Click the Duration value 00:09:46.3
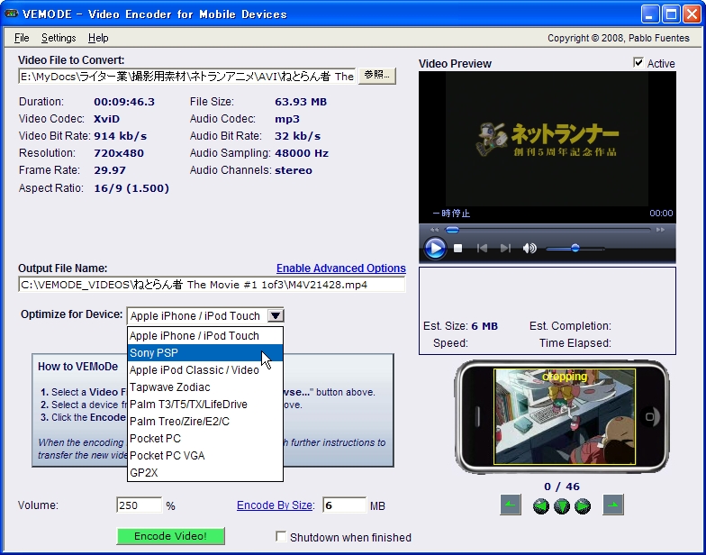Viewport: 706px width, 555px height. [124, 102]
